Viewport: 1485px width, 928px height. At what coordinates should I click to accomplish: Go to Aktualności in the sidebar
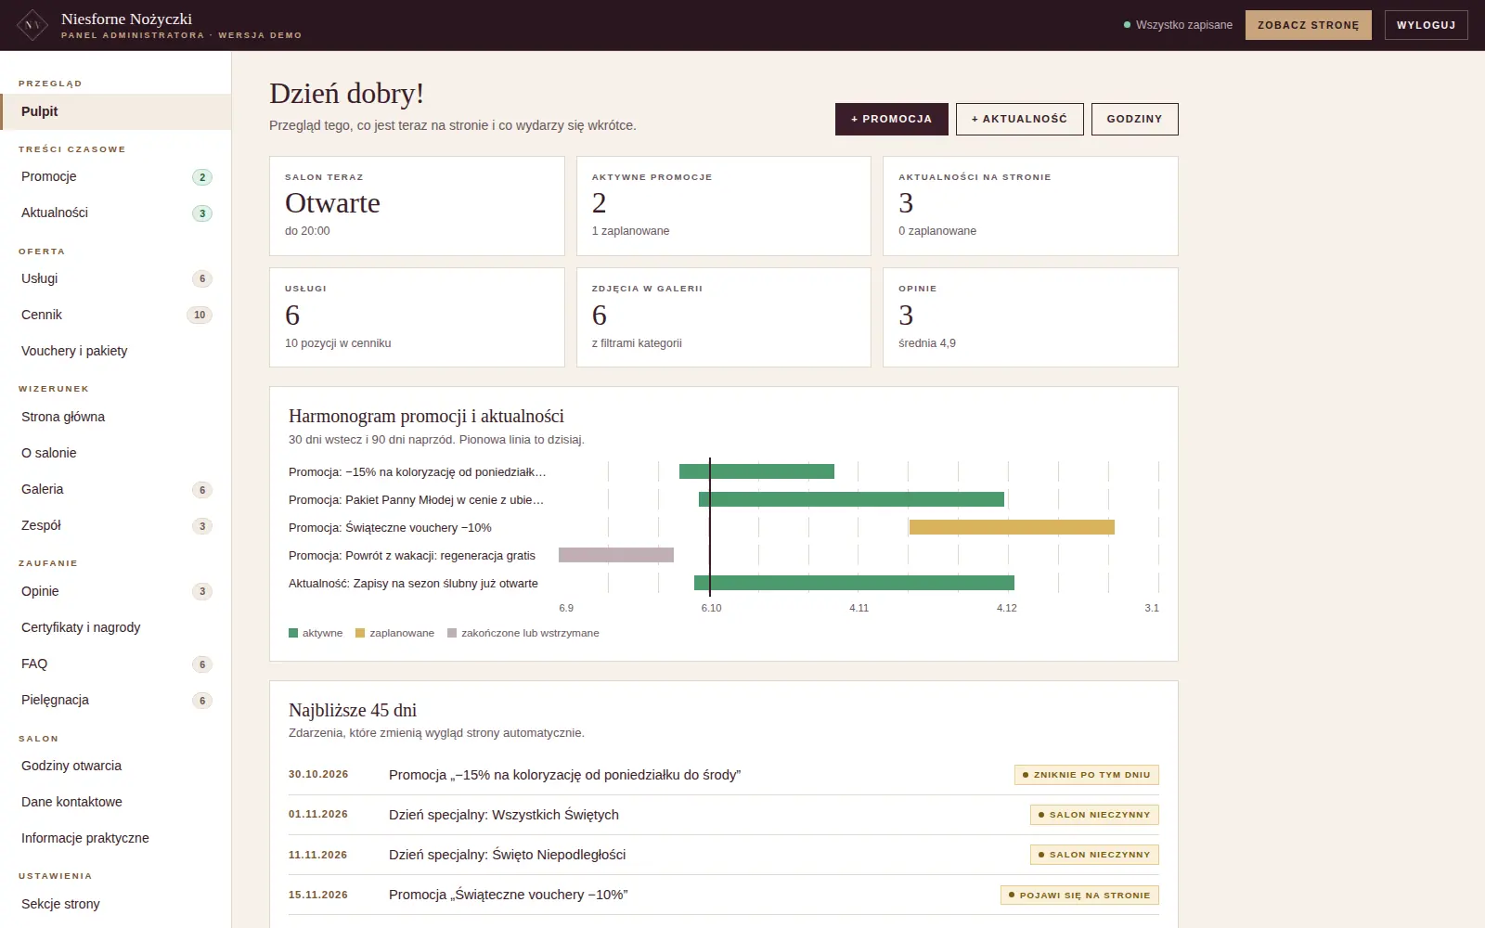point(115,213)
